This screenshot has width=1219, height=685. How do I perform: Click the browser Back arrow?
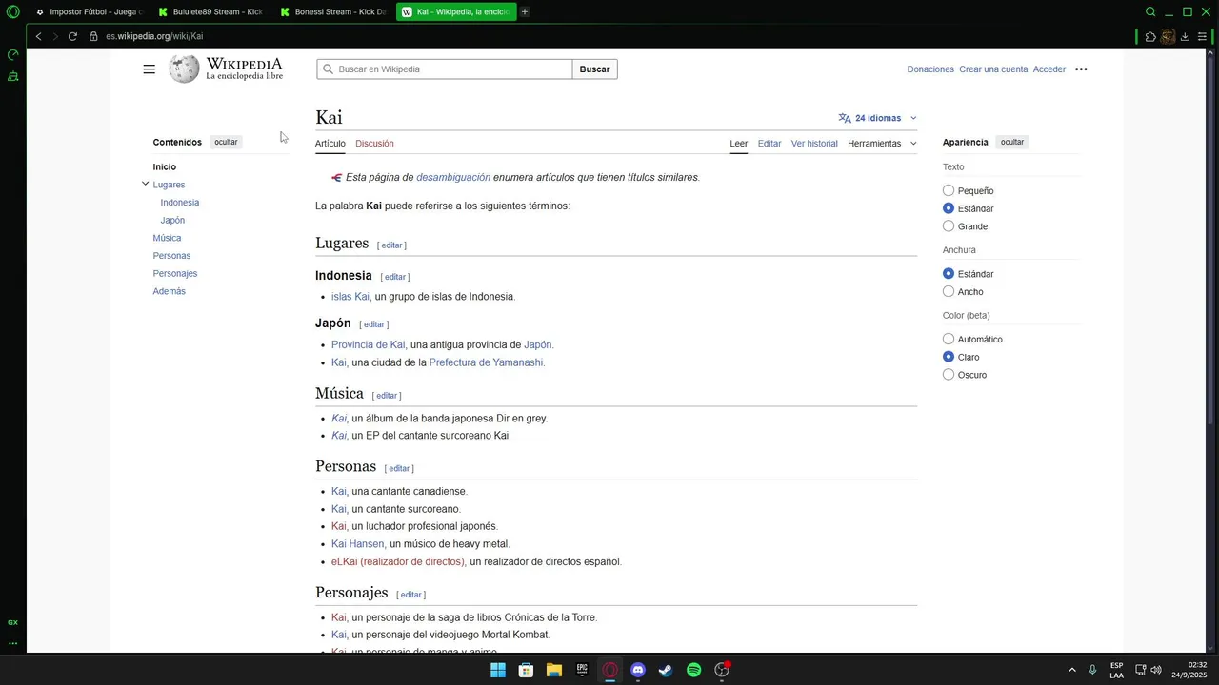pyautogui.click(x=38, y=36)
